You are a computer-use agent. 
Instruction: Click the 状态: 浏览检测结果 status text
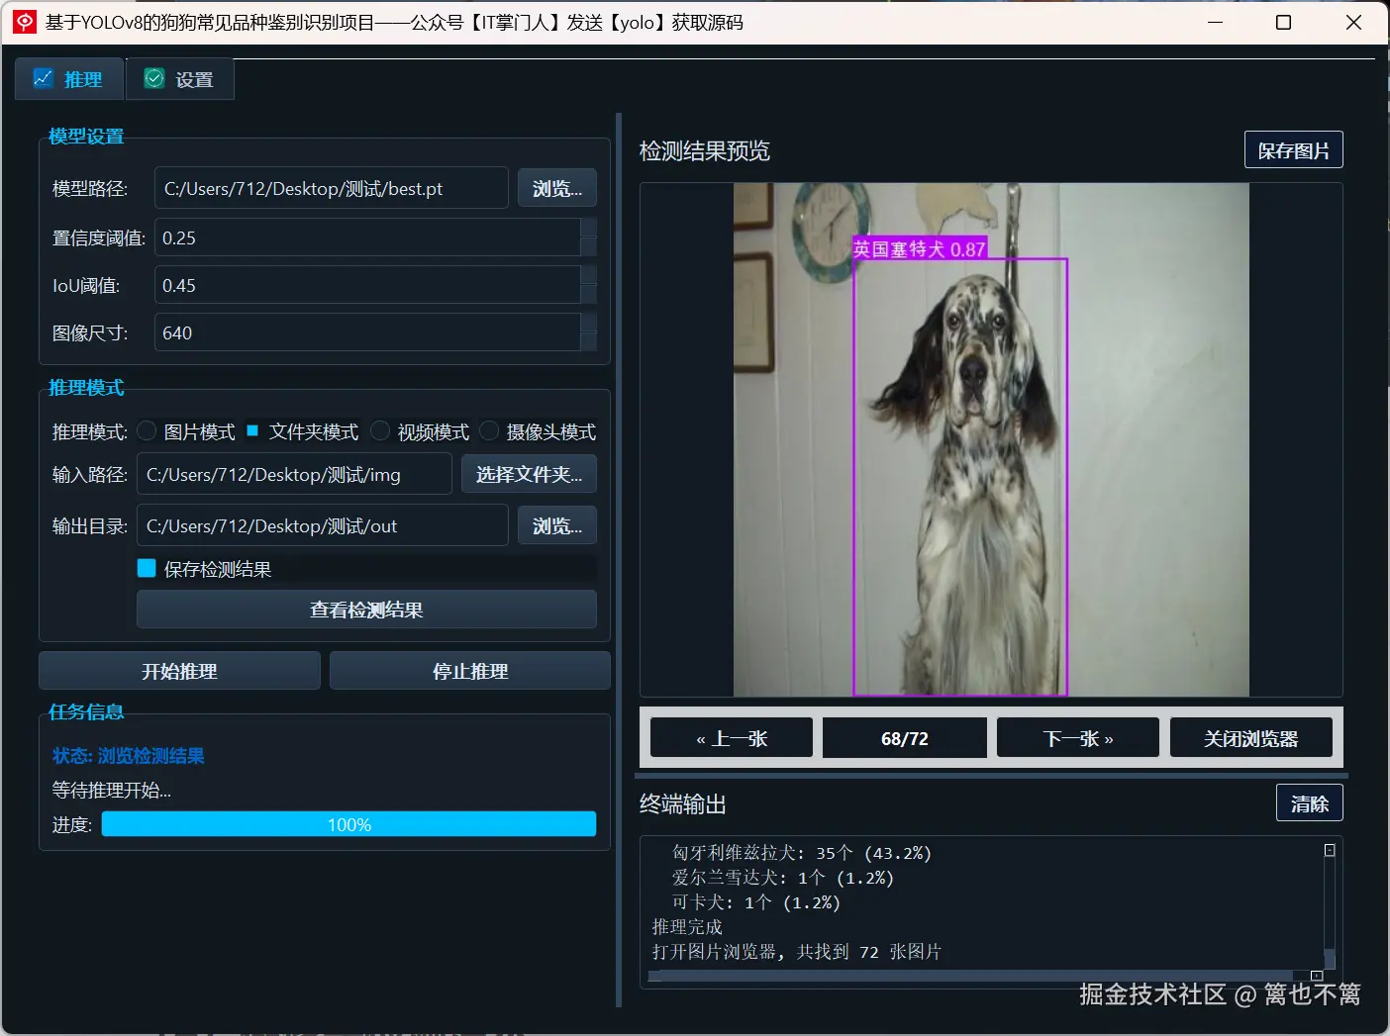pos(129,756)
